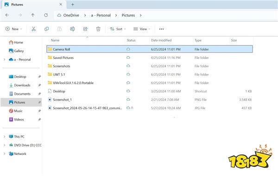Open Documents in quick access
The image size is (278, 176).
click(19, 94)
